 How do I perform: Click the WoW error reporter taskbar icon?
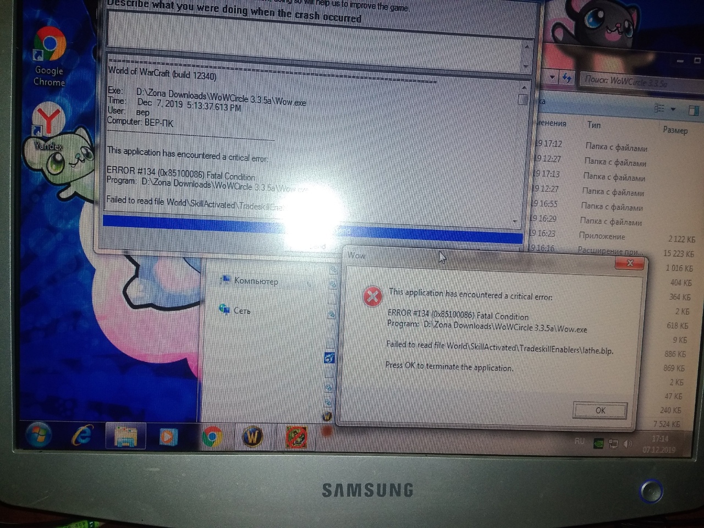296,438
